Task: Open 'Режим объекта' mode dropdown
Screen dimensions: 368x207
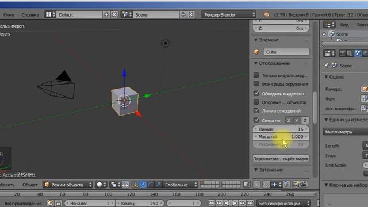Action: 68,185
